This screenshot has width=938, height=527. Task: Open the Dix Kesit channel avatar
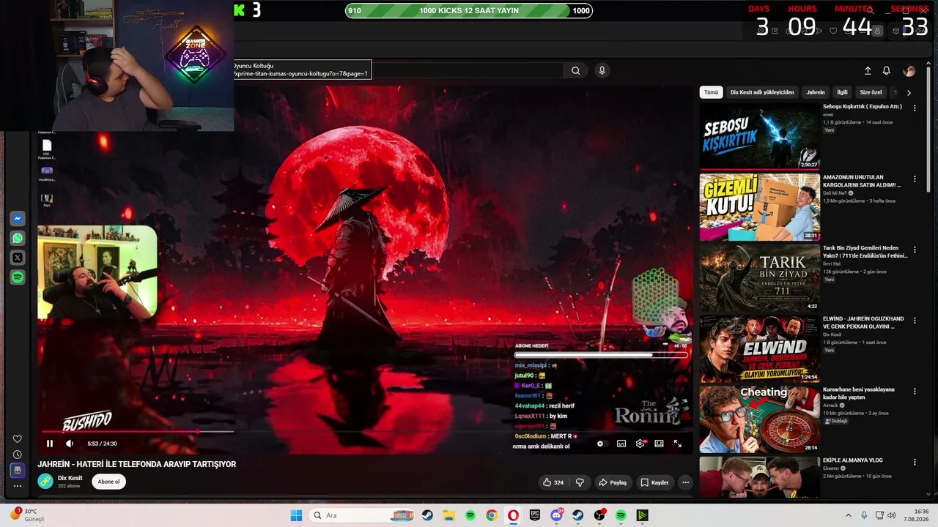(45, 481)
